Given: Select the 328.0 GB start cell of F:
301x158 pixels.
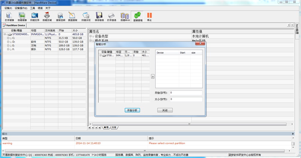Looking at the screenshot, I should pos(65,49).
